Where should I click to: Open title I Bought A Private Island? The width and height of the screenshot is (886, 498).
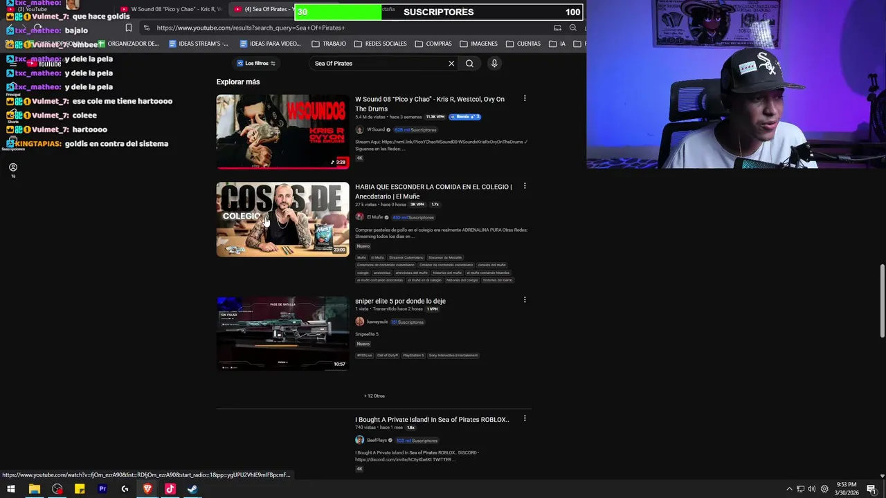[432, 419]
